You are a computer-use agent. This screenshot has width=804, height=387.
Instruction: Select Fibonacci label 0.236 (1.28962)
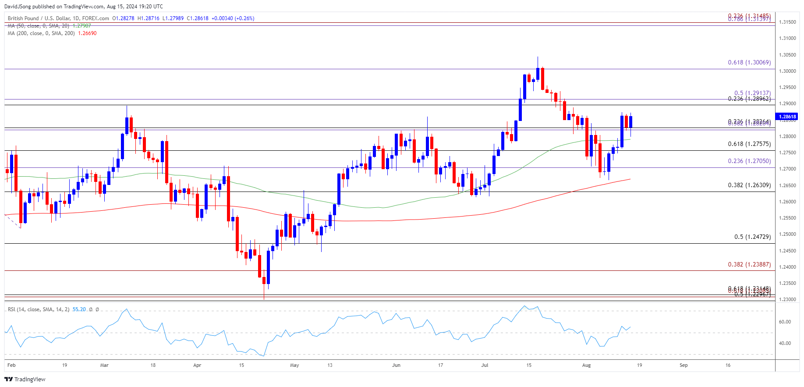point(749,99)
